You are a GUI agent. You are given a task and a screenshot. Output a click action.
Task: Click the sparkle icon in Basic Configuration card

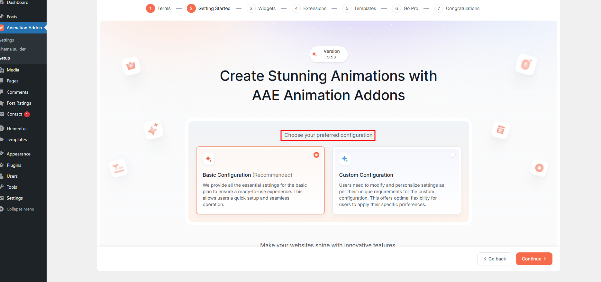(209, 159)
